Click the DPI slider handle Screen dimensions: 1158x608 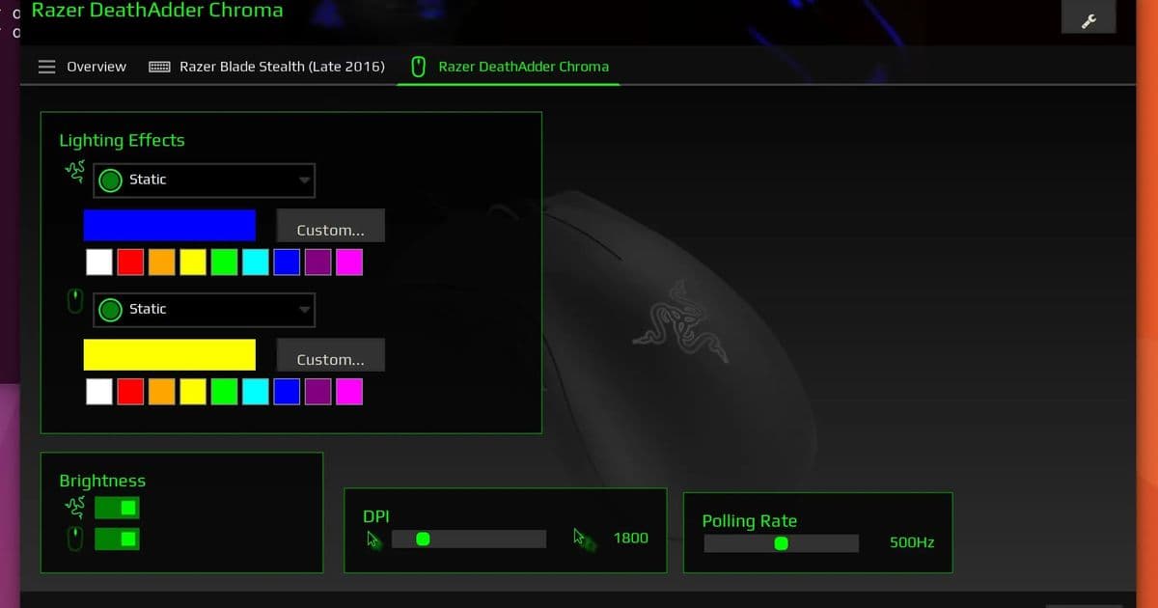click(x=422, y=539)
